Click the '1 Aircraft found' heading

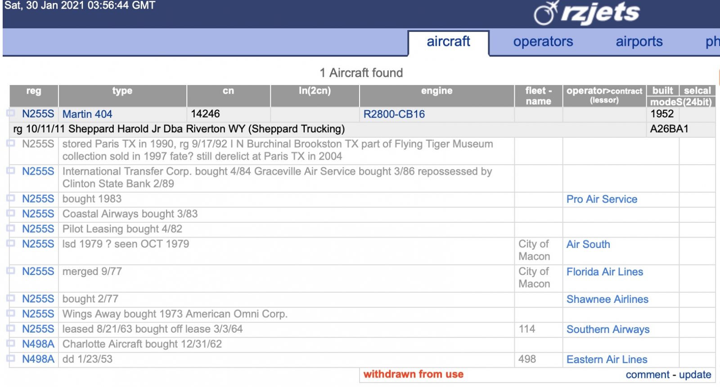(x=361, y=73)
